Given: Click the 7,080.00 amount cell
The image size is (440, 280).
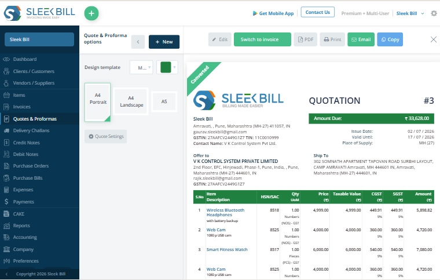Looking at the screenshot, I should (424, 250).
